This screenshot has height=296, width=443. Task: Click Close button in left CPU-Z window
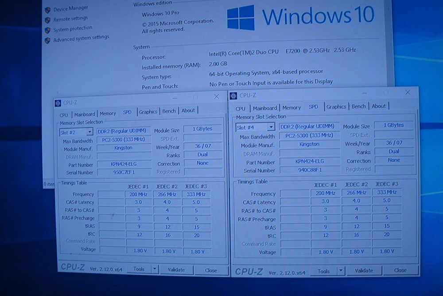coord(211,271)
